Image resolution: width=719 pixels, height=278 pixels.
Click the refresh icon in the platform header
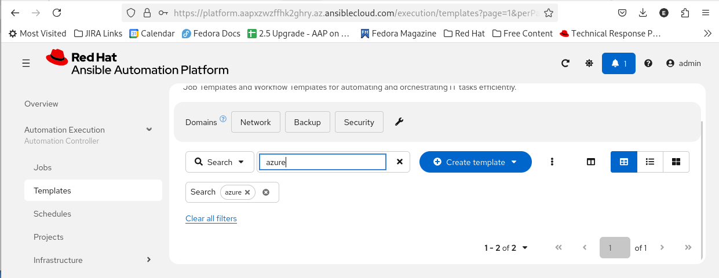coord(565,64)
